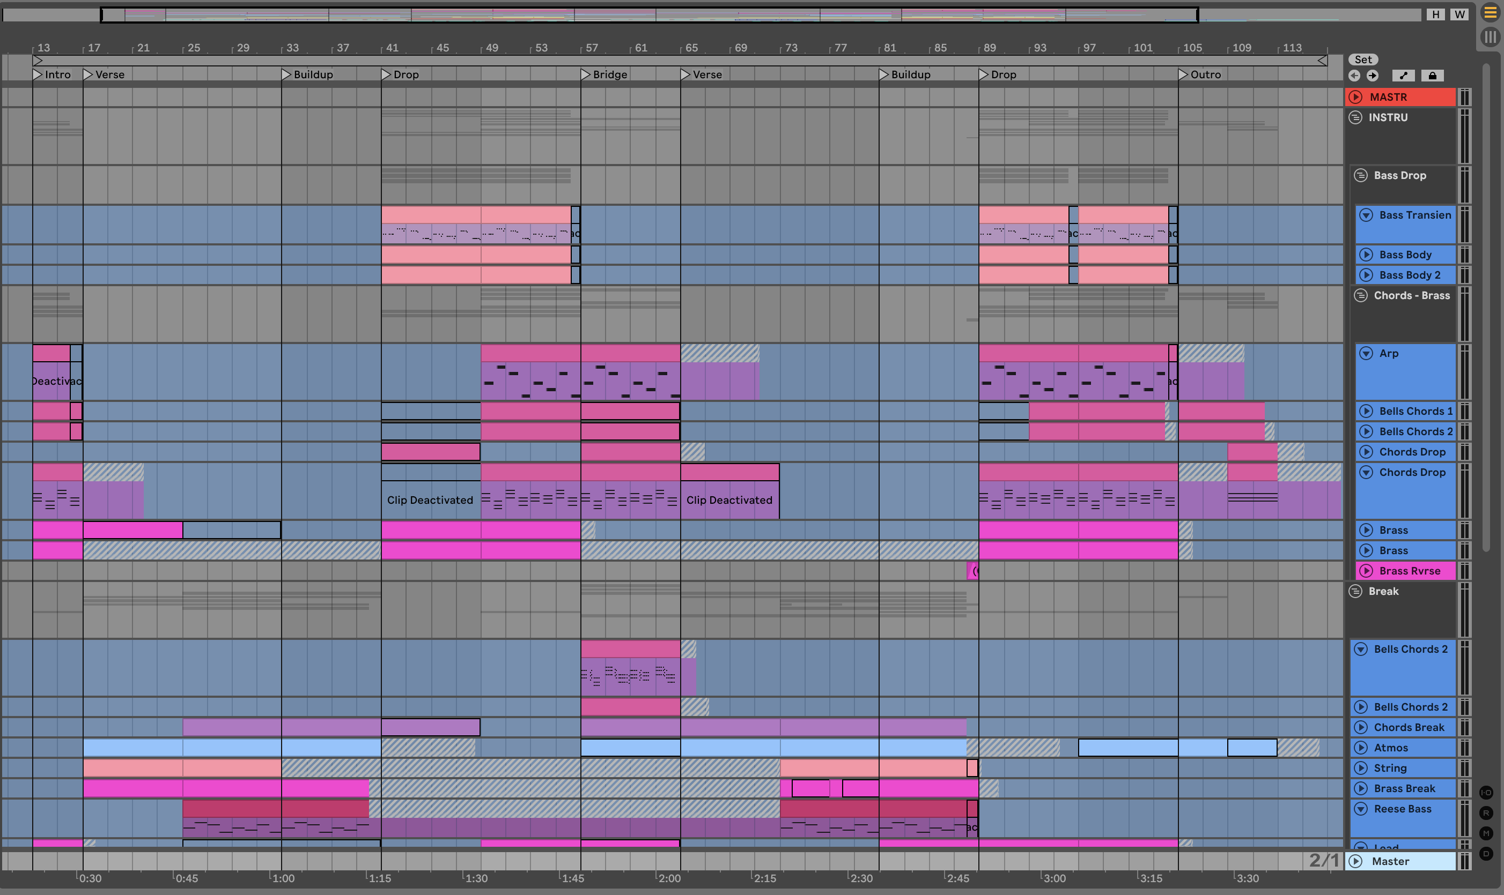1504x895 pixels.
Task: Toggle the Mixer section M button
Action: tap(1486, 833)
